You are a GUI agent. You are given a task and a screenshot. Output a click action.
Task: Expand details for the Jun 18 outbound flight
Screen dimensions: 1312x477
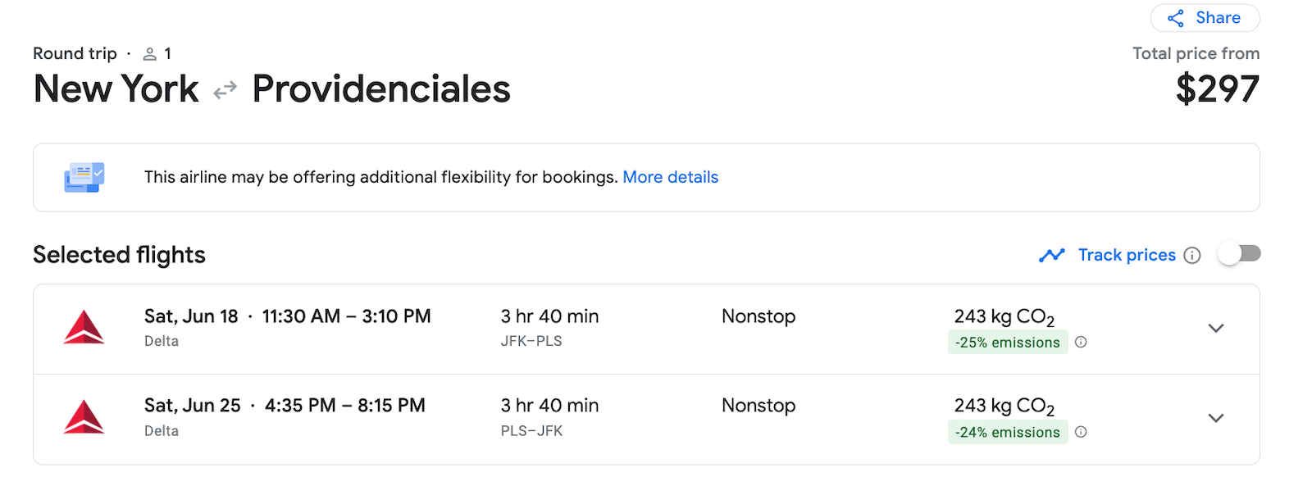1216,328
